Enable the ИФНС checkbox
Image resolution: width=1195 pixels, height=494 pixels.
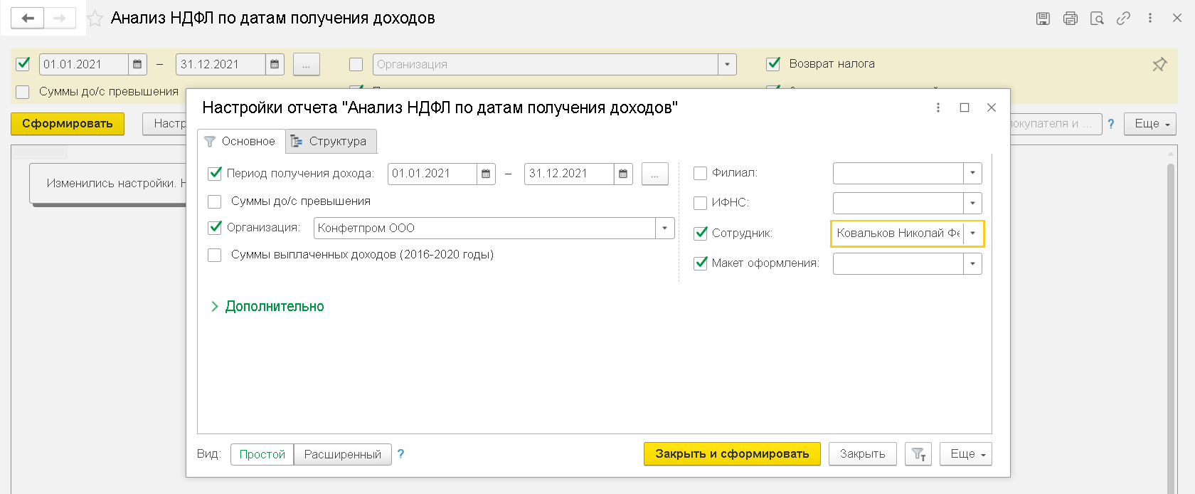[x=700, y=203]
